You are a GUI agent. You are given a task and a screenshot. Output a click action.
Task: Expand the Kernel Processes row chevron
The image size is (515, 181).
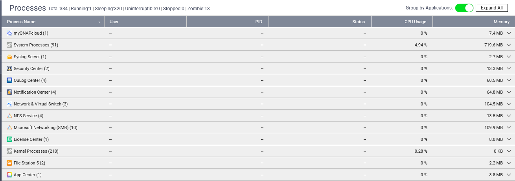pyautogui.click(x=509, y=151)
